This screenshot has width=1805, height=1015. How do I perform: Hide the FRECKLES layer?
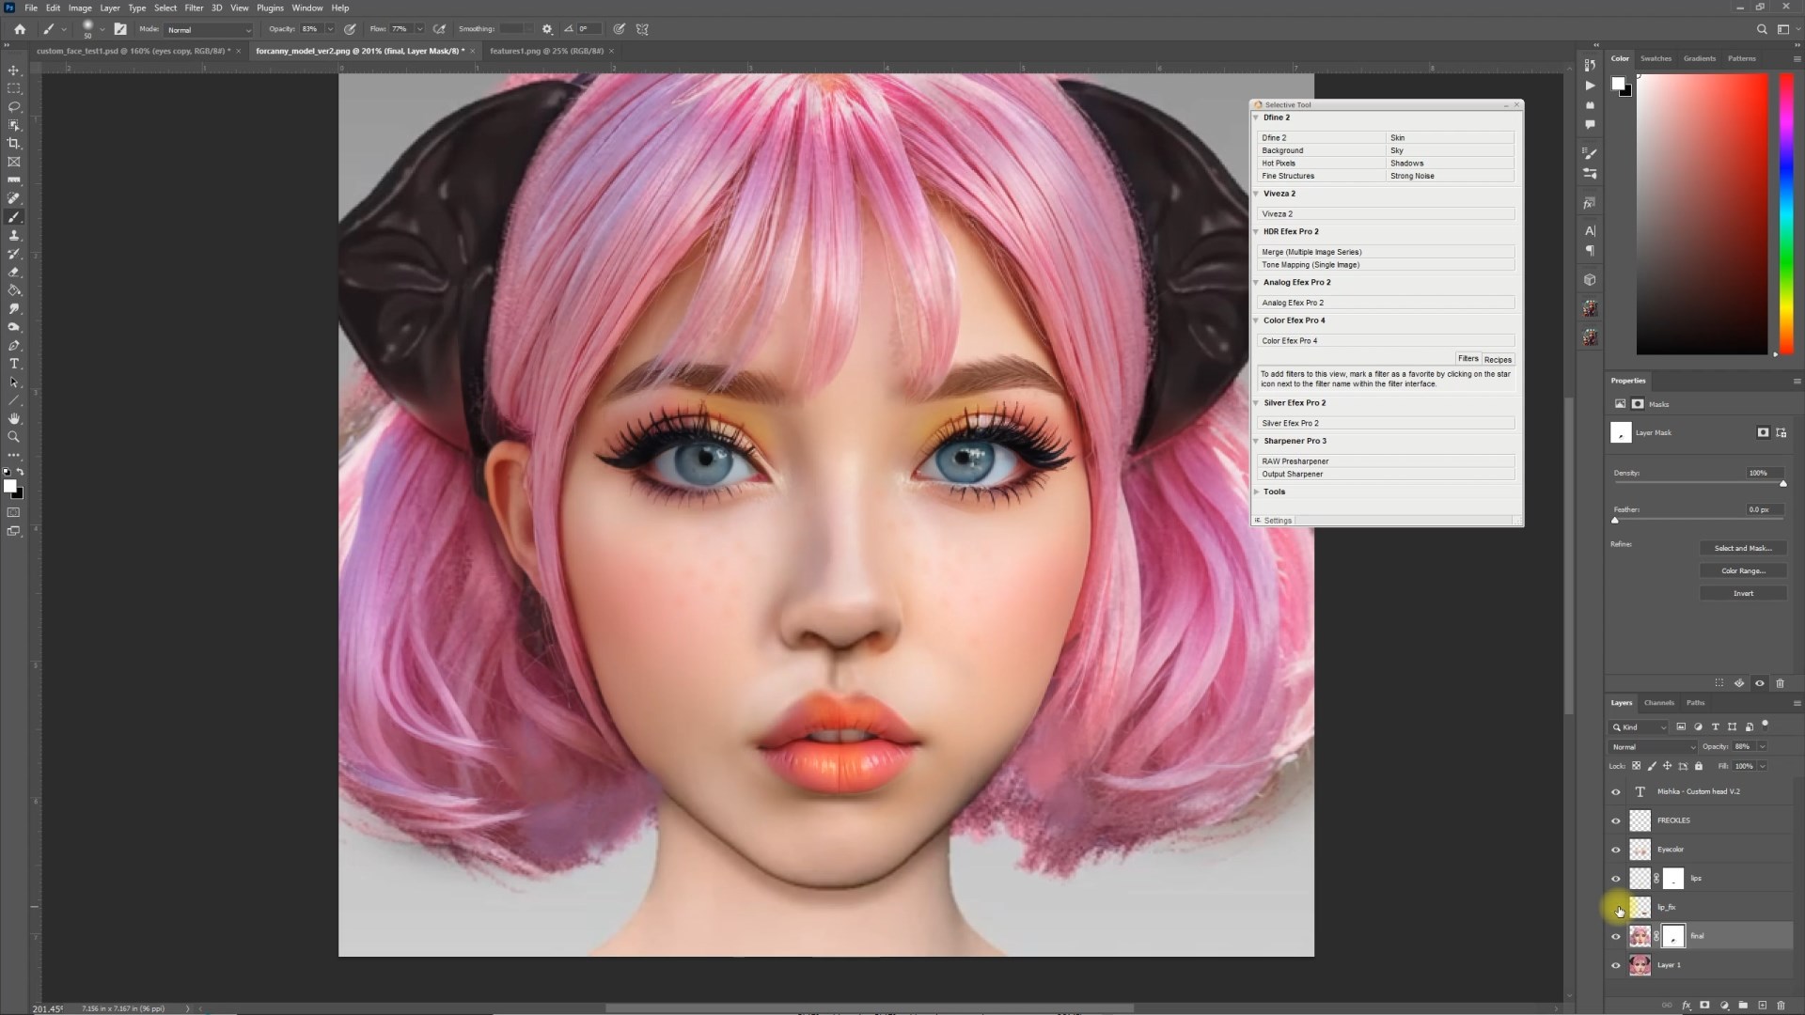(x=1616, y=820)
